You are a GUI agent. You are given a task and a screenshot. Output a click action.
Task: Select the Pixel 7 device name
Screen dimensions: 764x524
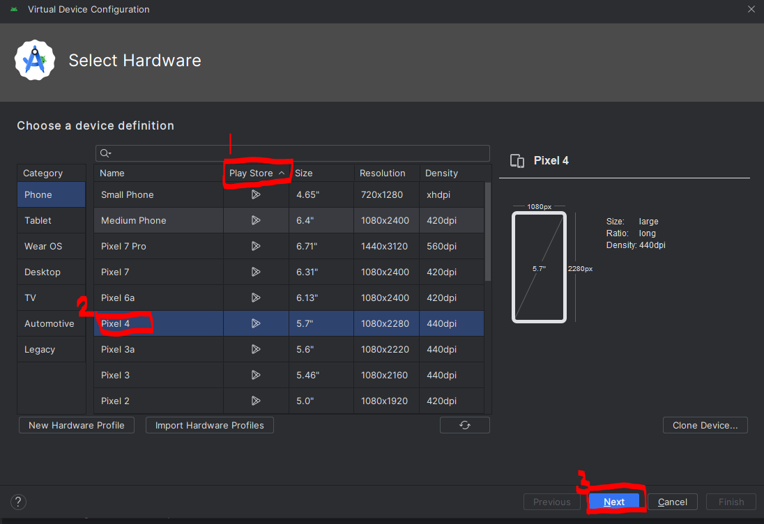[x=115, y=272]
